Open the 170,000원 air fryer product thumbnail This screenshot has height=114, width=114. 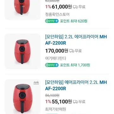(22, 51)
